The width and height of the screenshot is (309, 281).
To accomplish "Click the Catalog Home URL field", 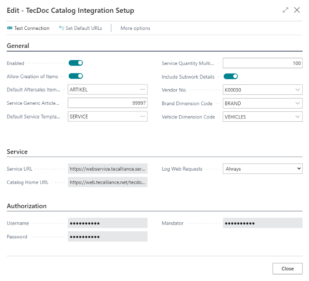I will pyautogui.click(x=108, y=182).
